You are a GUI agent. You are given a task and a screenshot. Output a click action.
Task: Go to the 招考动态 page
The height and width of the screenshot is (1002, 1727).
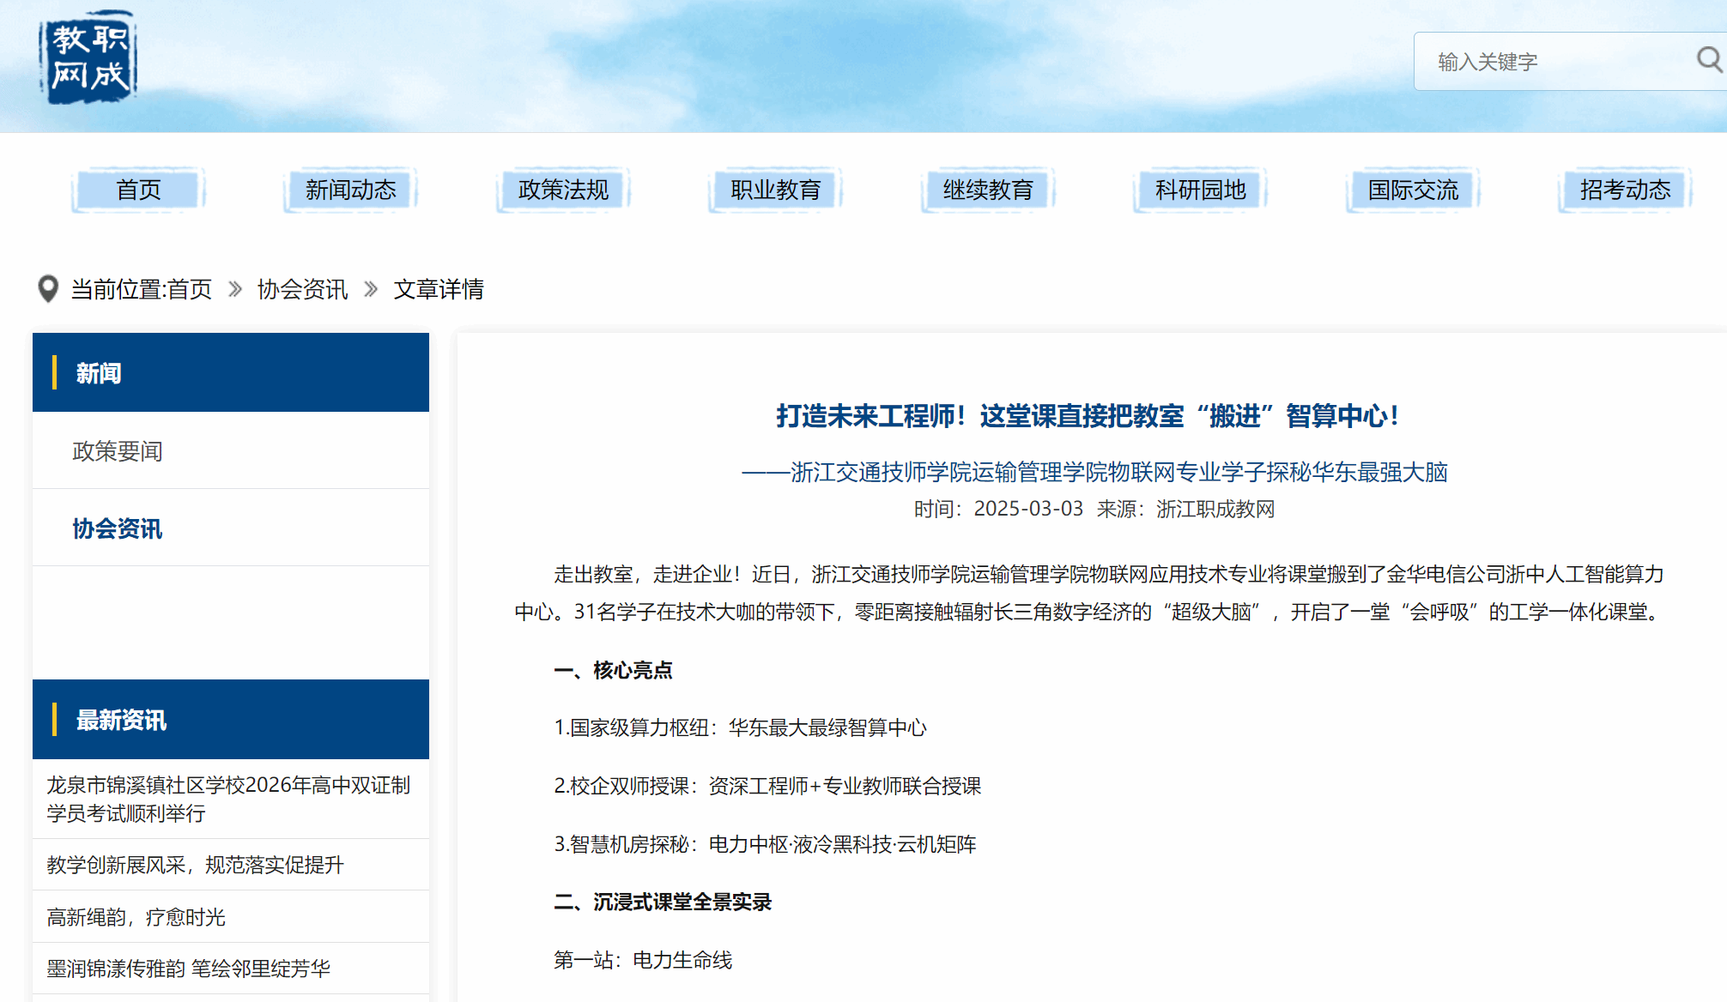tap(1625, 190)
